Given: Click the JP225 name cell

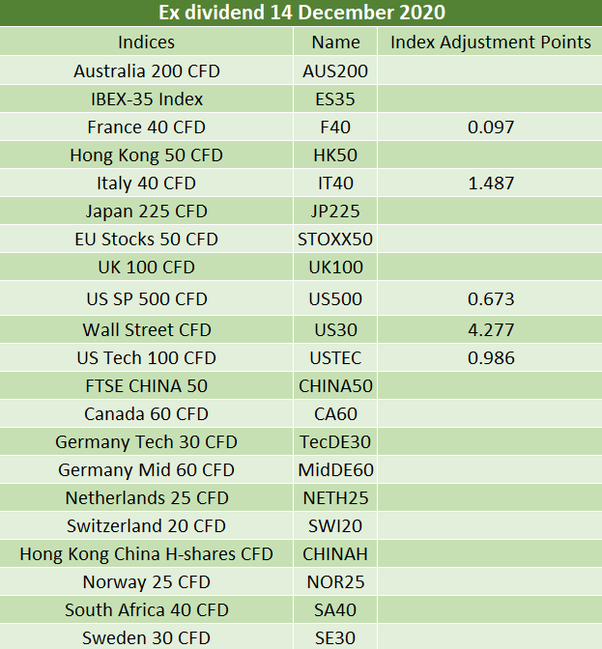Looking at the screenshot, I should [x=335, y=212].
